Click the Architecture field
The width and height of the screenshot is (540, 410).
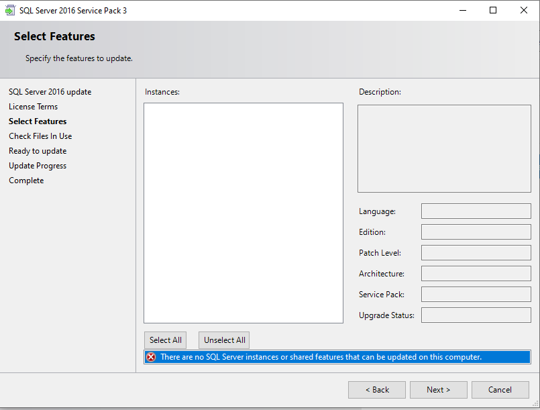(x=476, y=274)
